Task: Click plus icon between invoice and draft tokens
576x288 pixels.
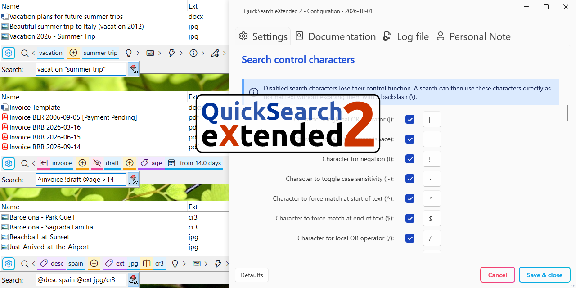Action: [82, 163]
